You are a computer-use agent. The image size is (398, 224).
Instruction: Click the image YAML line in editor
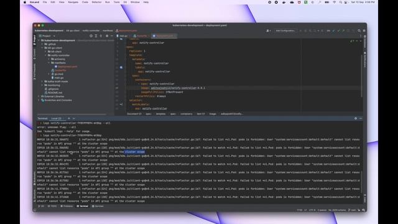point(173,88)
